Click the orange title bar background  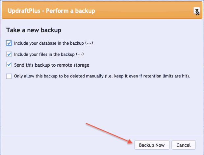click(x=143, y=11)
